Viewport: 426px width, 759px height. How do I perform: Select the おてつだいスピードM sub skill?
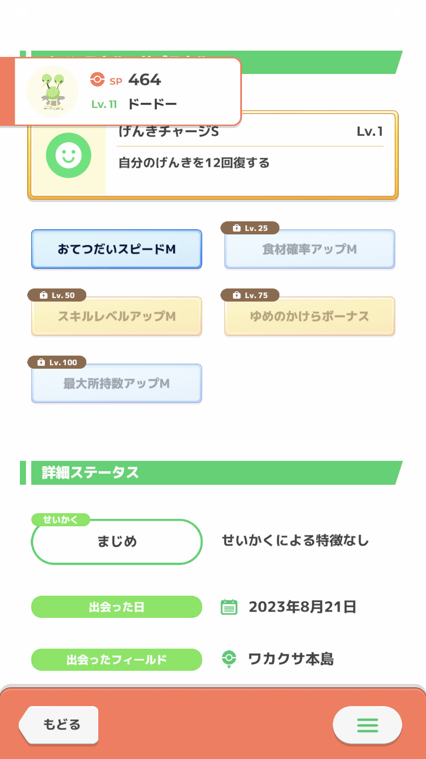(x=116, y=249)
